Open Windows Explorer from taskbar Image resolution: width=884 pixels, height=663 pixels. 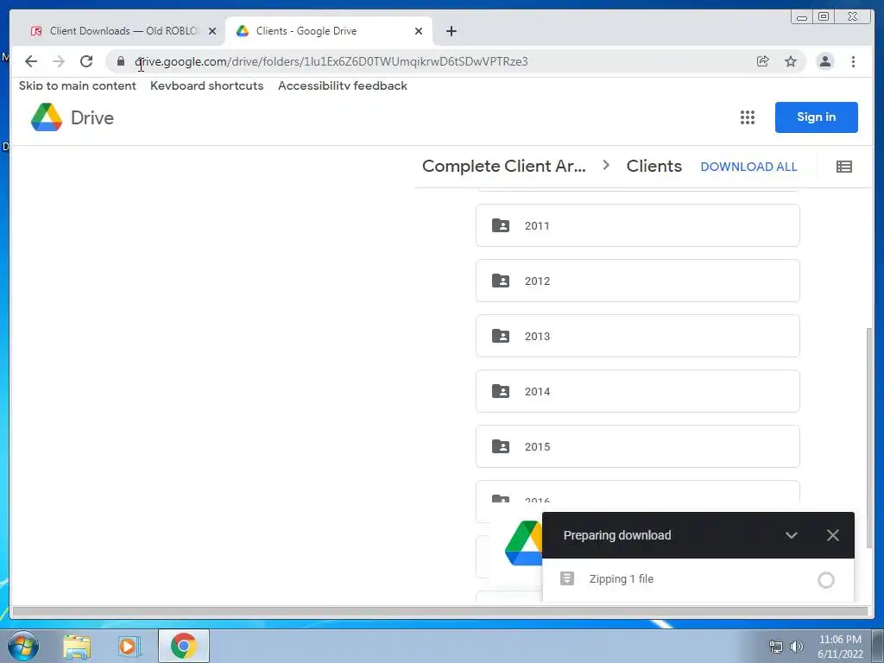point(77,646)
